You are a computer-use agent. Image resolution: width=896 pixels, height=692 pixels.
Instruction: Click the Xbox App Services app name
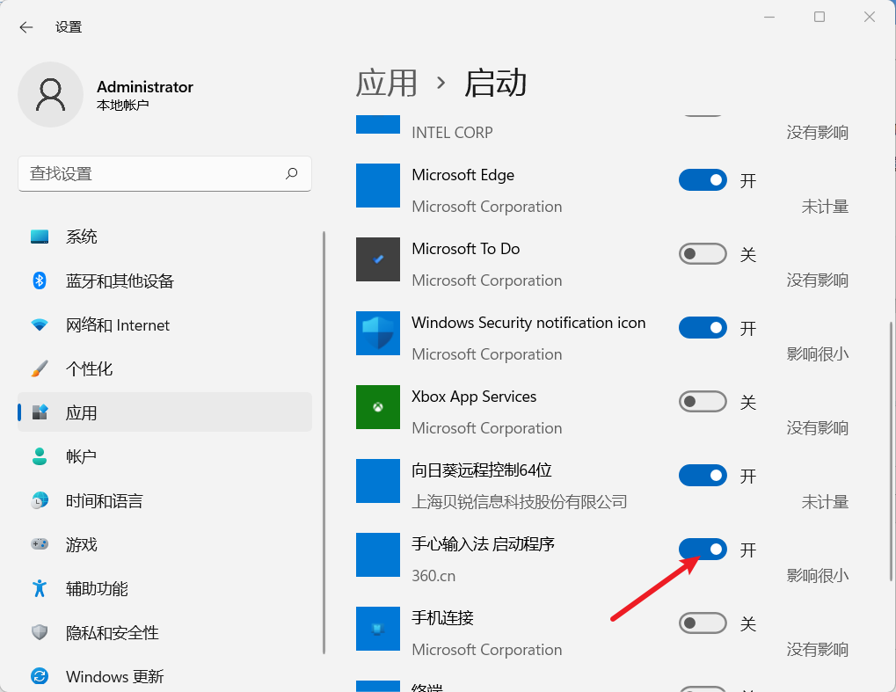[x=474, y=397]
